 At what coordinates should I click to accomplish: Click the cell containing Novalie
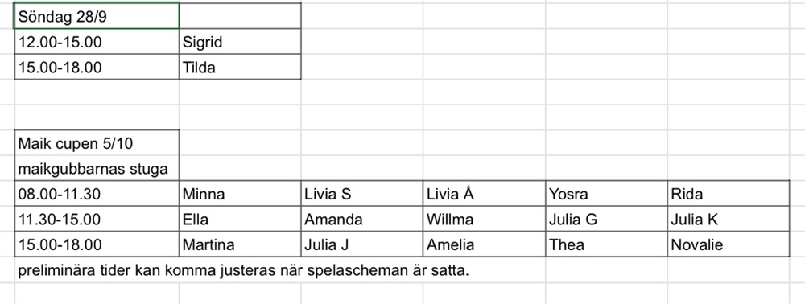point(728,244)
